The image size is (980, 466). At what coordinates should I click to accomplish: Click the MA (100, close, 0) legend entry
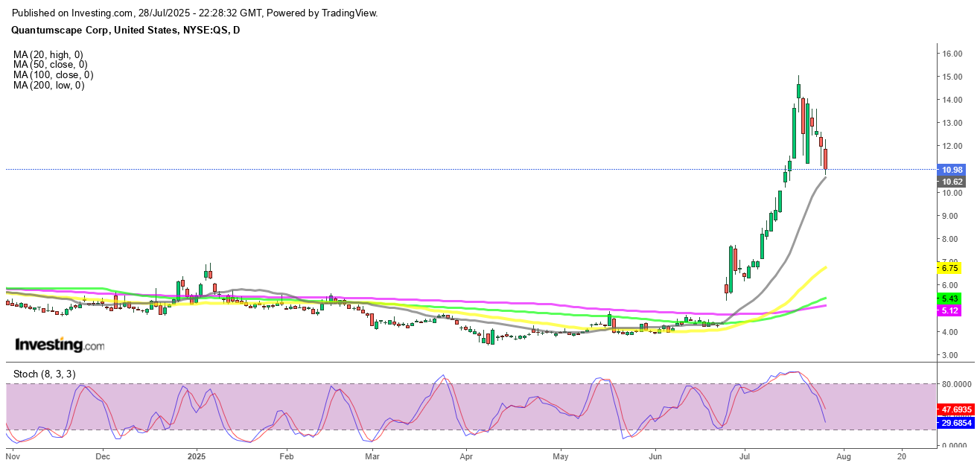tap(53, 75)
